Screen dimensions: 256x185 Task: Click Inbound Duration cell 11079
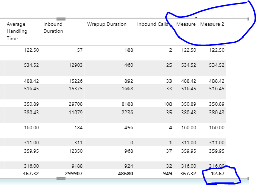pyautogui.click(x=76, y=113)
